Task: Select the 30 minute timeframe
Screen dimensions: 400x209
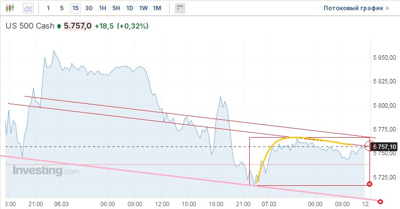Action: [x=88, y=8]
